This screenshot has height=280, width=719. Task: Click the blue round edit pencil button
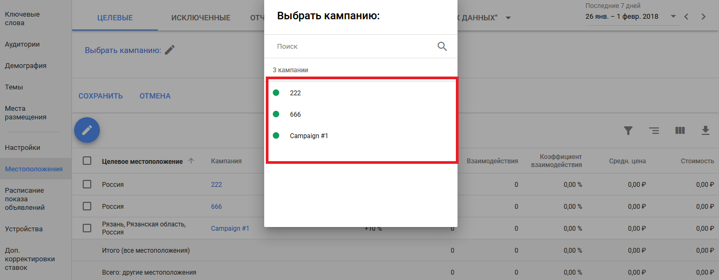point(87,130)
